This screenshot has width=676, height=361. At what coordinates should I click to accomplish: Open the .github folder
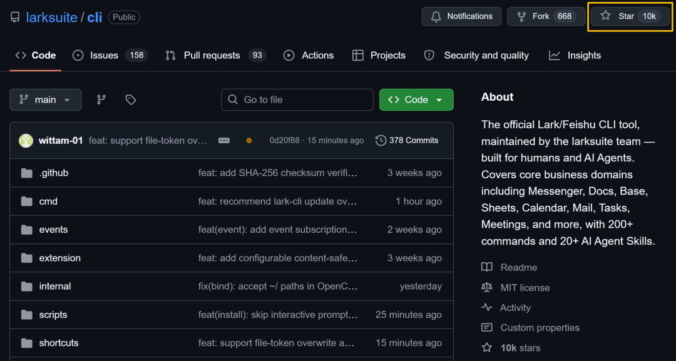(53, 173)
